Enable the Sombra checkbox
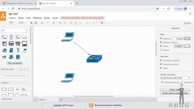This screenshot has height=109, width=194. point(161,50)
